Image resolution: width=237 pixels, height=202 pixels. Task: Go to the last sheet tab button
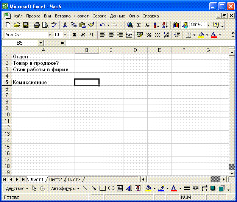pos(23,180)
